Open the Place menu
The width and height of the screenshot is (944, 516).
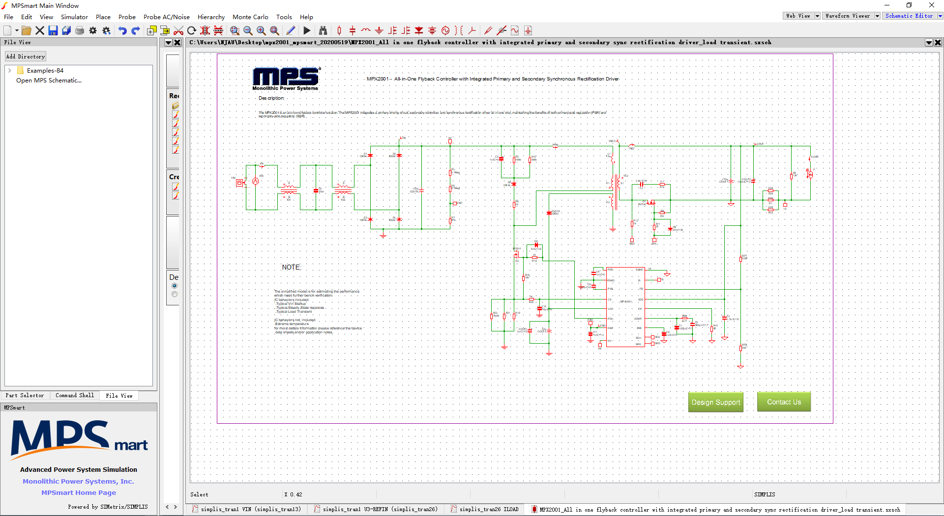[103, 17]
